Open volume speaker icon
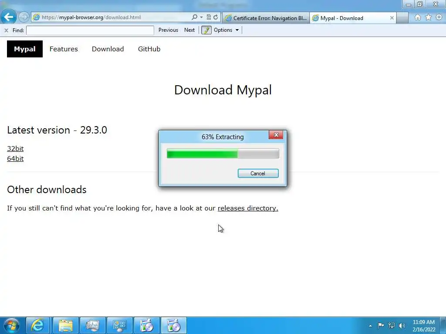The image size is (446, 334). click(x=402, y=326)
